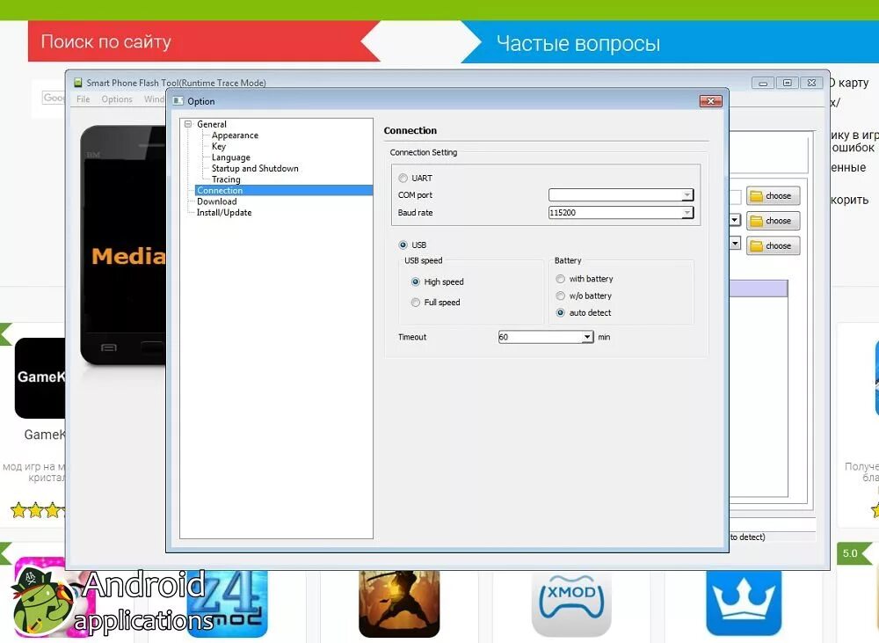This screenshot has height=643, width=879.
Task: Select the USB connection radio button
Action: click(x=403, y=245)
